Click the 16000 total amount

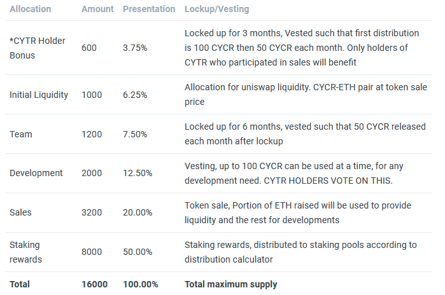tap(94, 284)
